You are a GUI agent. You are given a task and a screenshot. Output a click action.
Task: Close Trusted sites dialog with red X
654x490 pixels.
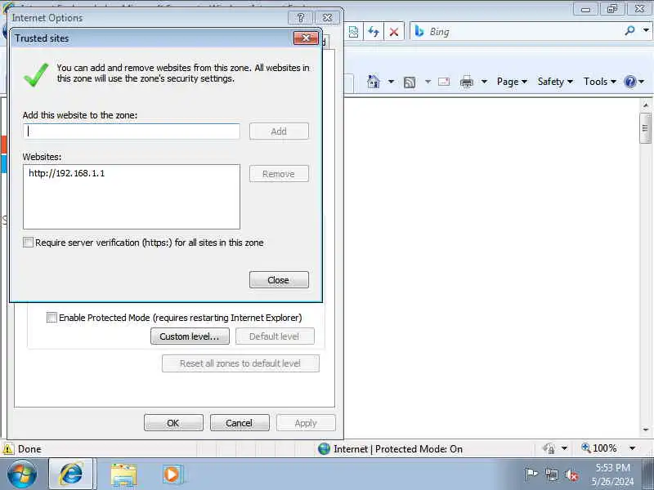[x=306, y=38]
